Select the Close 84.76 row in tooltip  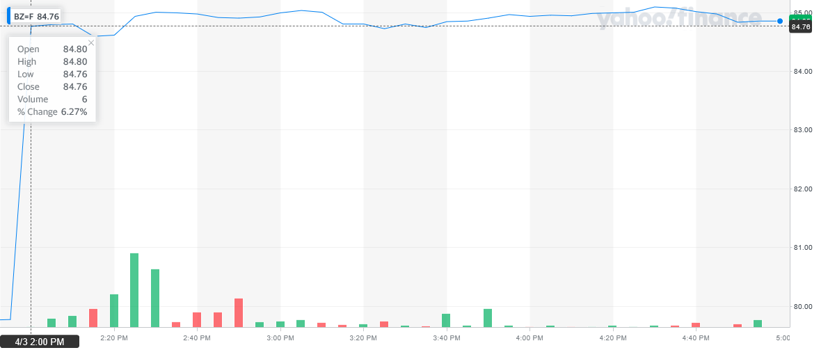(52, 86)
